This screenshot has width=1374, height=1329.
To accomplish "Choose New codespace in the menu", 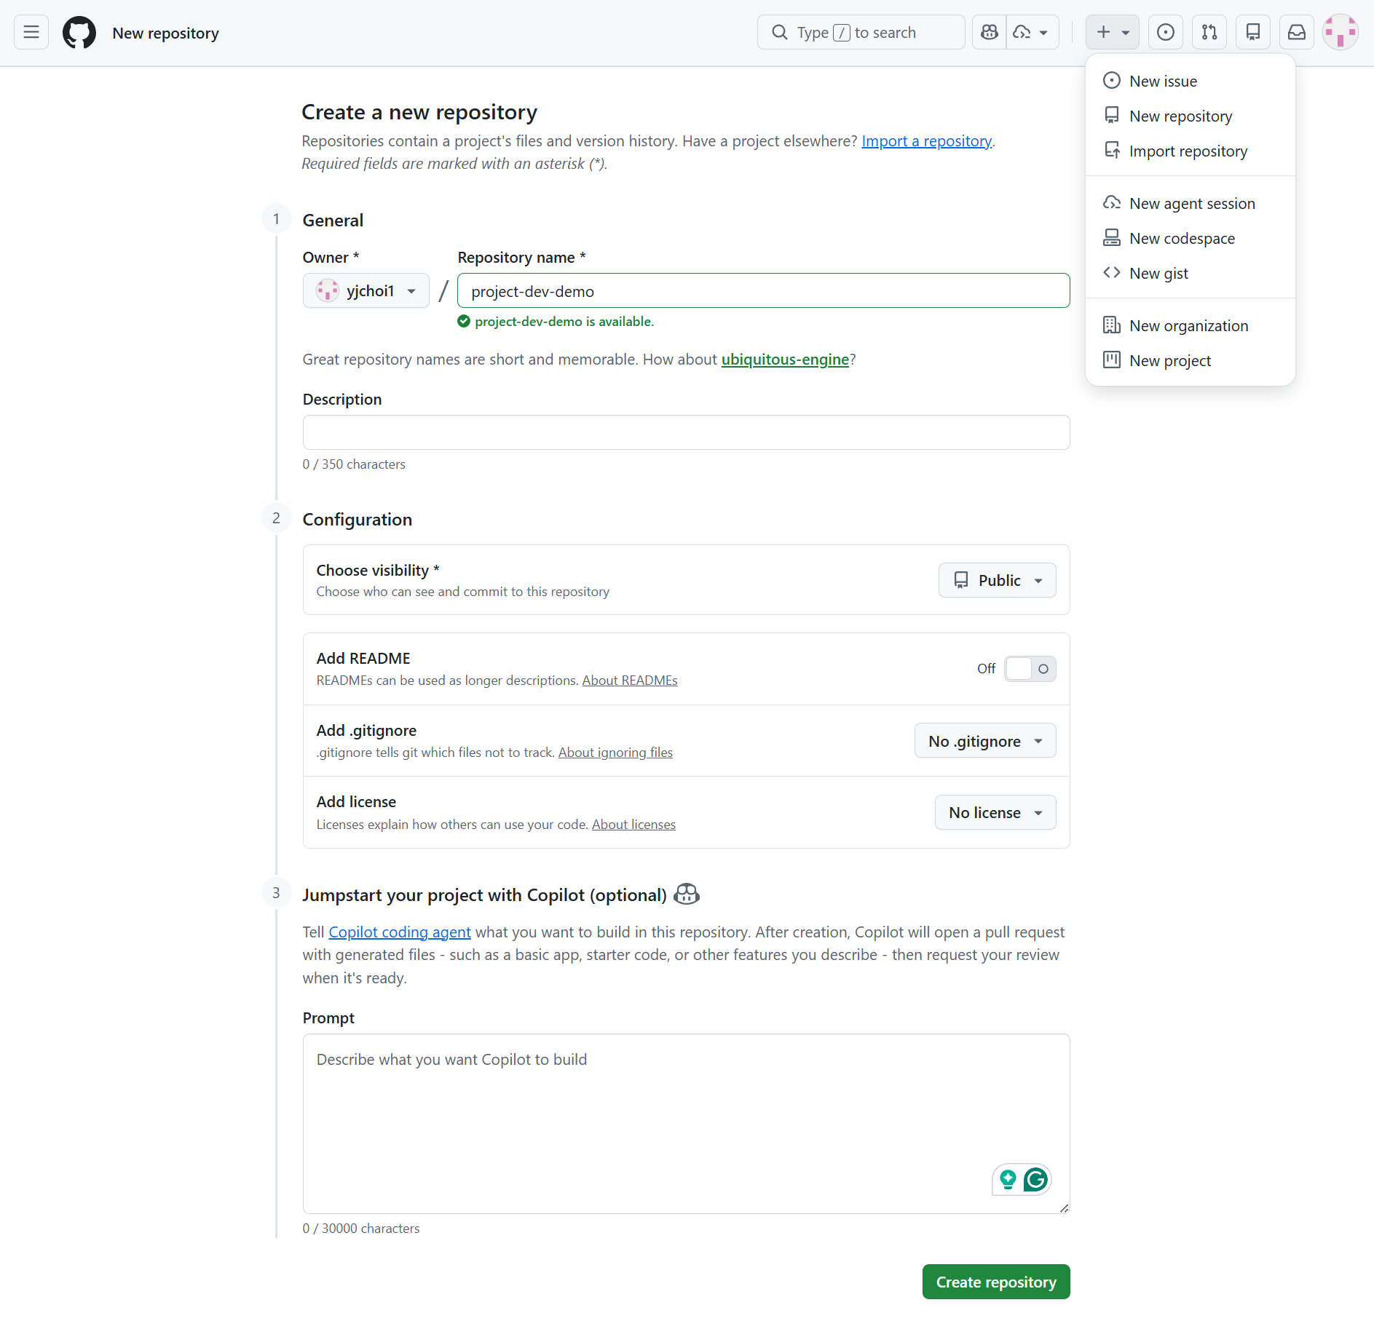I will [x=1181, y=238].
